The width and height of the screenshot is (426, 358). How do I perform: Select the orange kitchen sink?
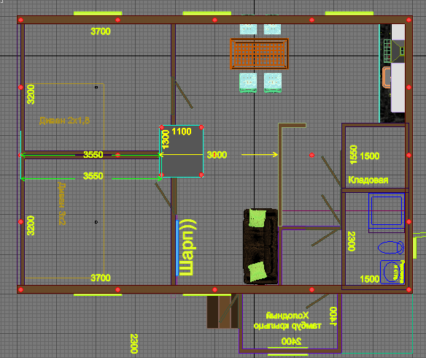pos(386,77)
